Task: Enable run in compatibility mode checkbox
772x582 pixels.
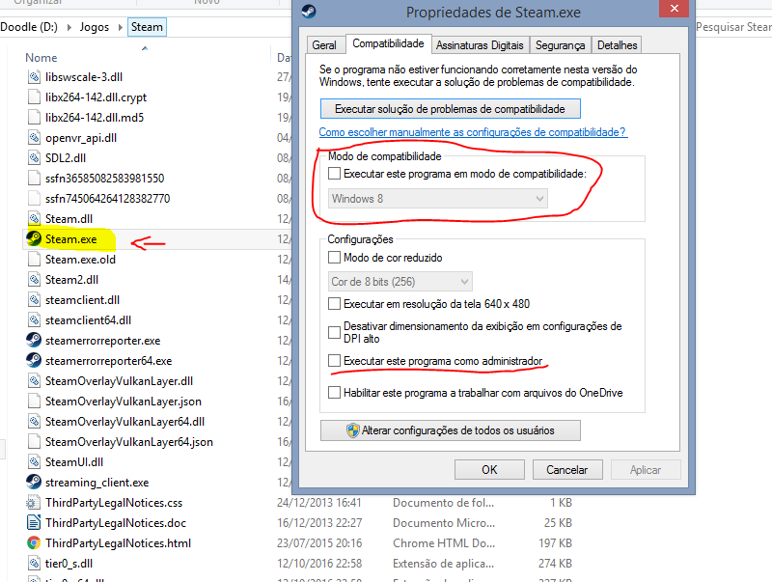Action: pyautogui.click(x=334, y=174)
